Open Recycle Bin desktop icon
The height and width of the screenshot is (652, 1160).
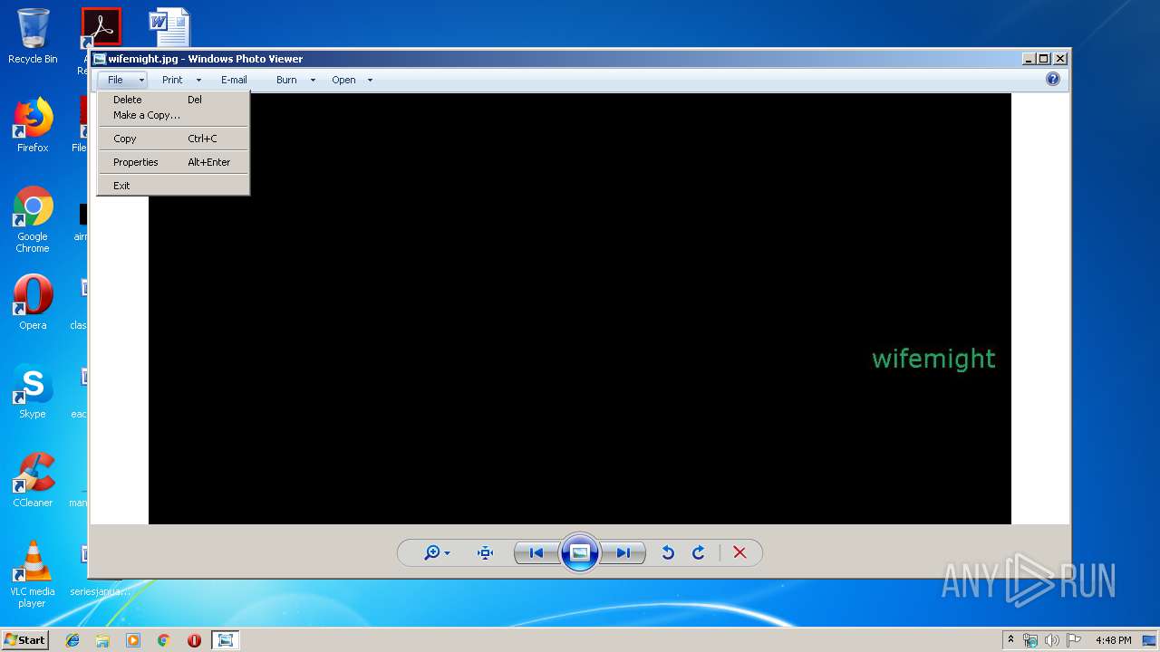[33, 36]
